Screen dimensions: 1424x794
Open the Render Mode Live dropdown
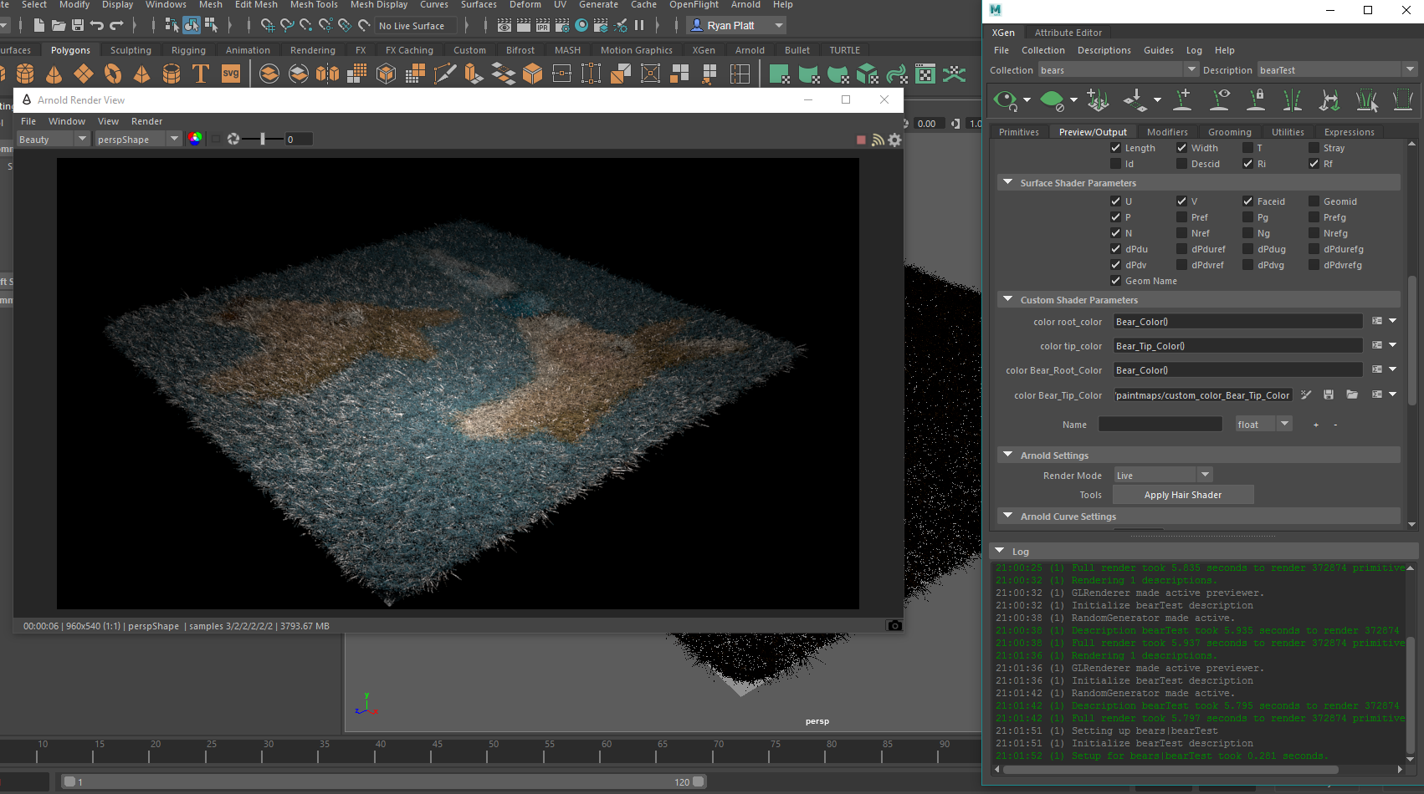(1163, 476)
